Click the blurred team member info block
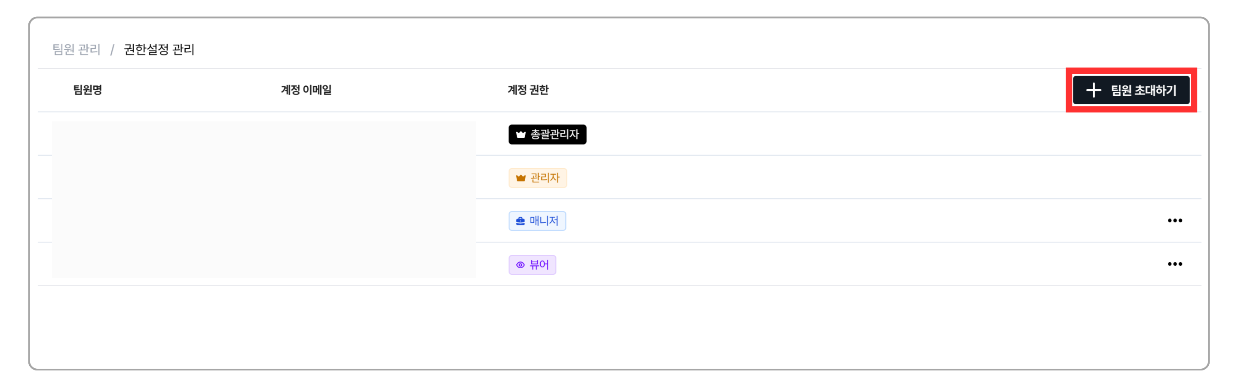Viewport: 1238px width, 376px height. [x=264, y=200]
